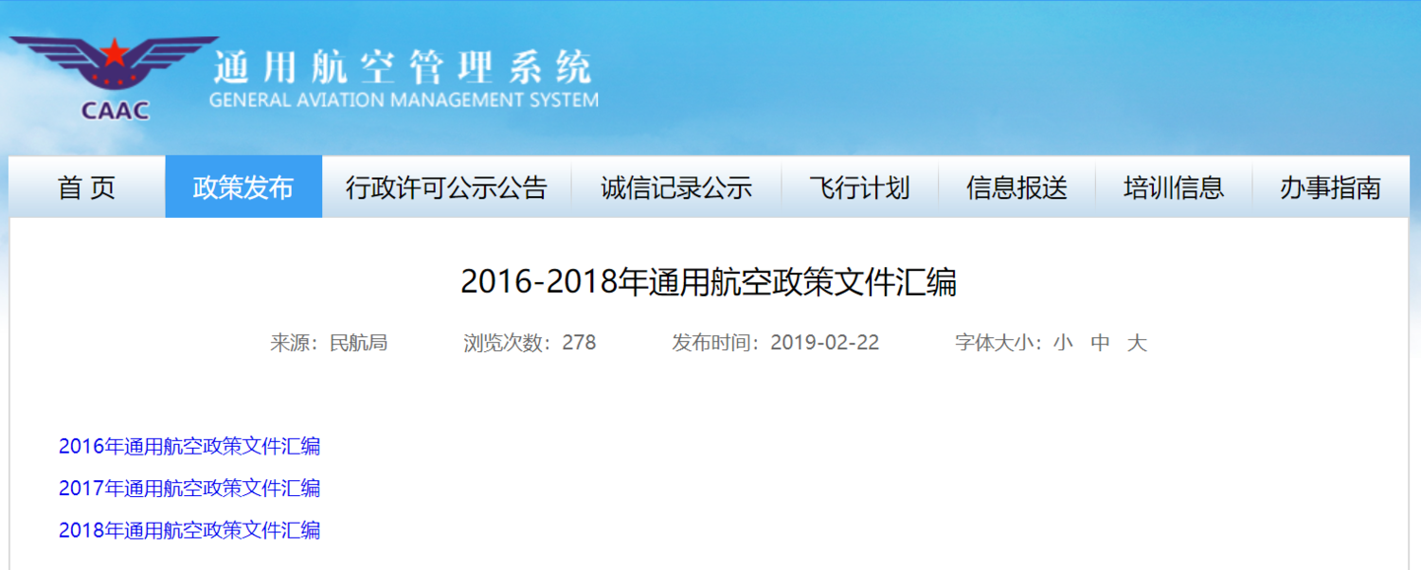Go to the 办事指南 tab
This screenshot has height=570, width=1421.
(x=1330, y=187)
